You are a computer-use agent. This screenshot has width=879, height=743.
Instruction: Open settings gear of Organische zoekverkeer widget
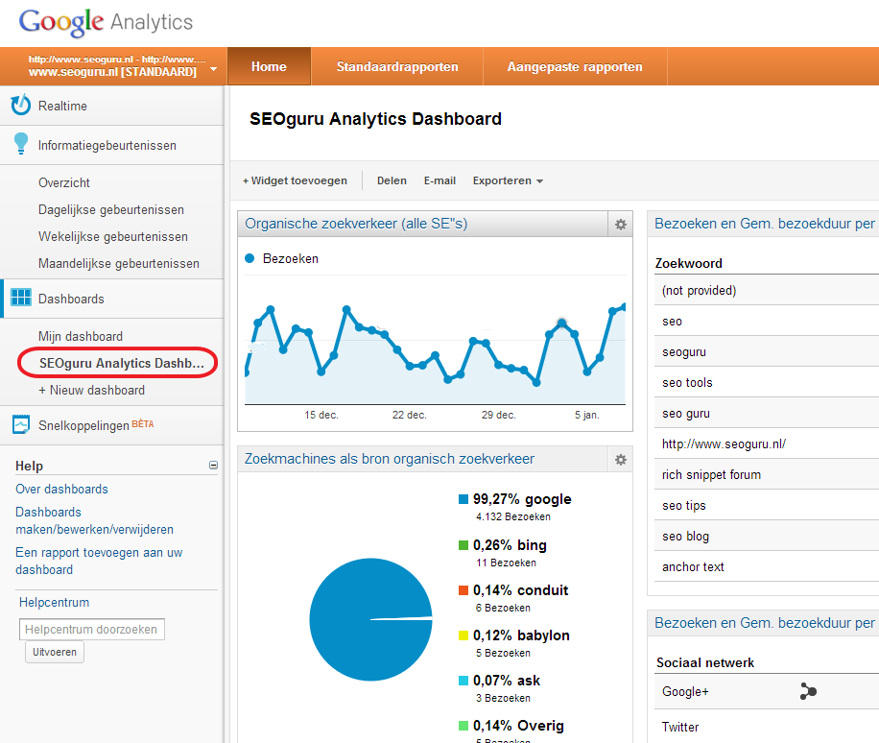(621, 225)
